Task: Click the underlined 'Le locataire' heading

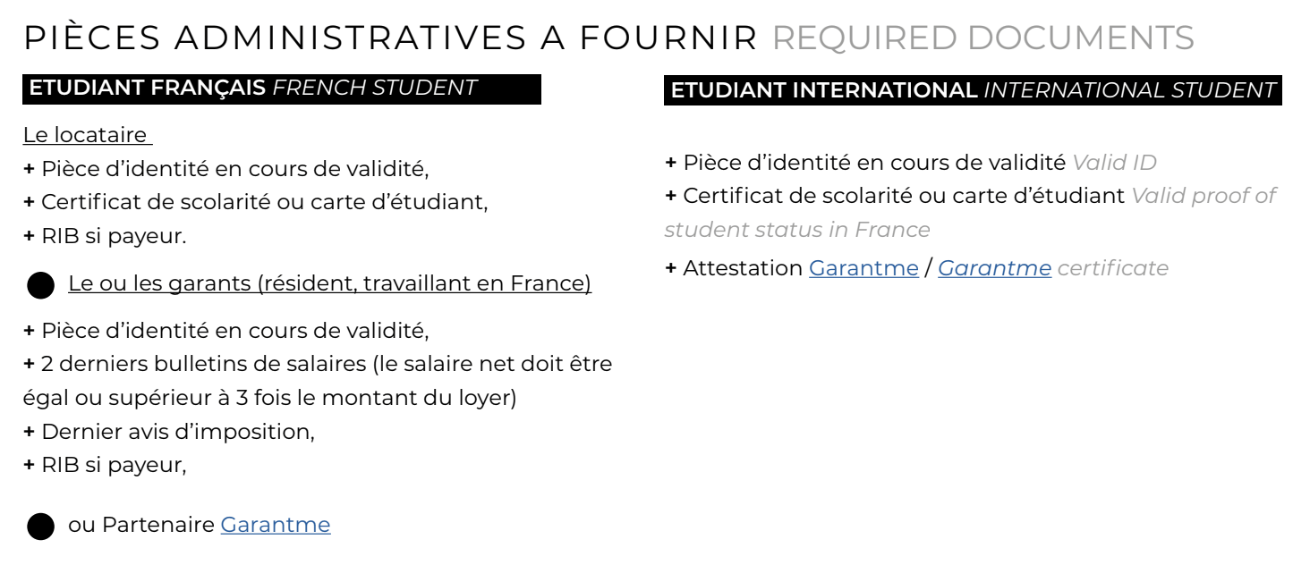Action: pos(88,135)
